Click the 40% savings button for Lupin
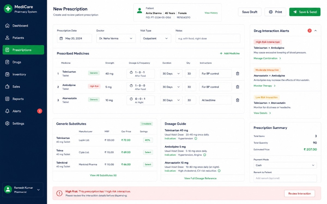The height and width of the screenshot is (204, 327). [147, 140]
